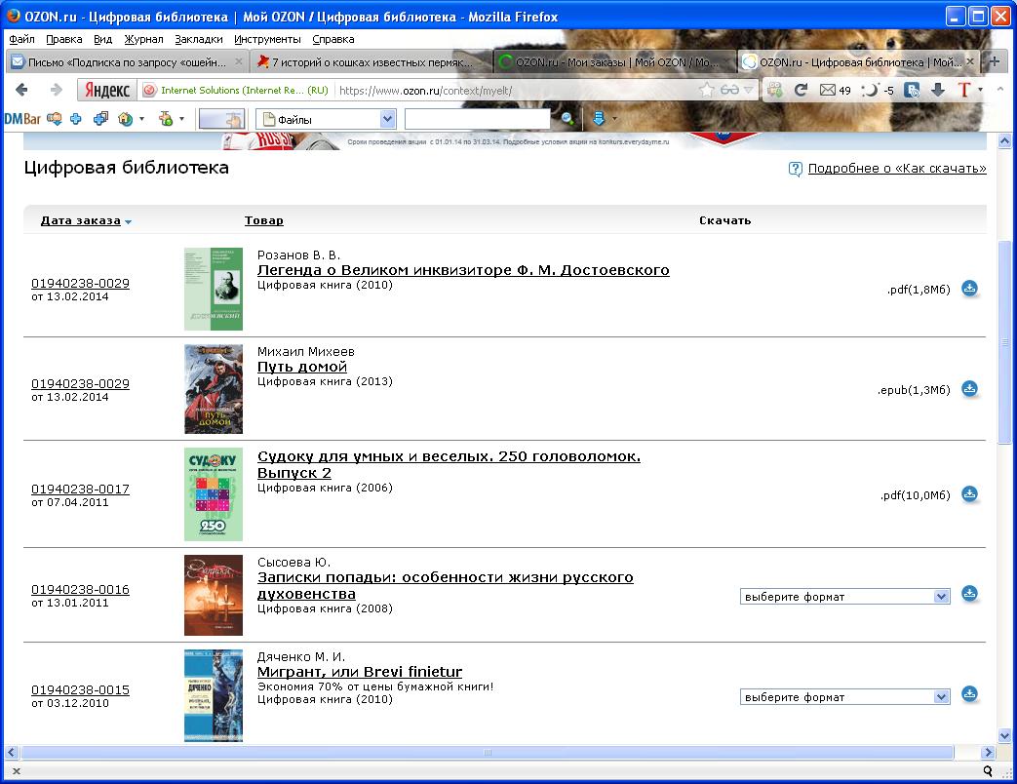The width and height of the screenshot is (1017, 784).
Task: Click the DMBar magnifier search icon
Action: [x=567, y=119]
